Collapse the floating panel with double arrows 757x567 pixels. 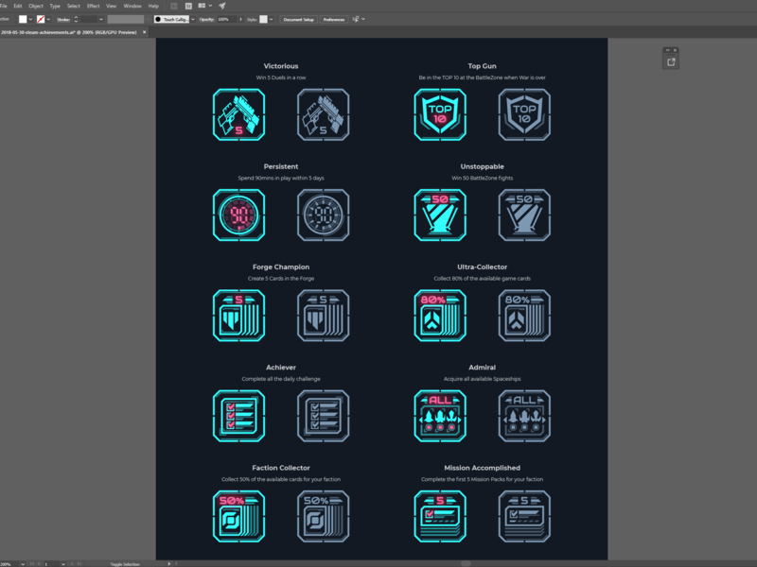pos(668,50)
